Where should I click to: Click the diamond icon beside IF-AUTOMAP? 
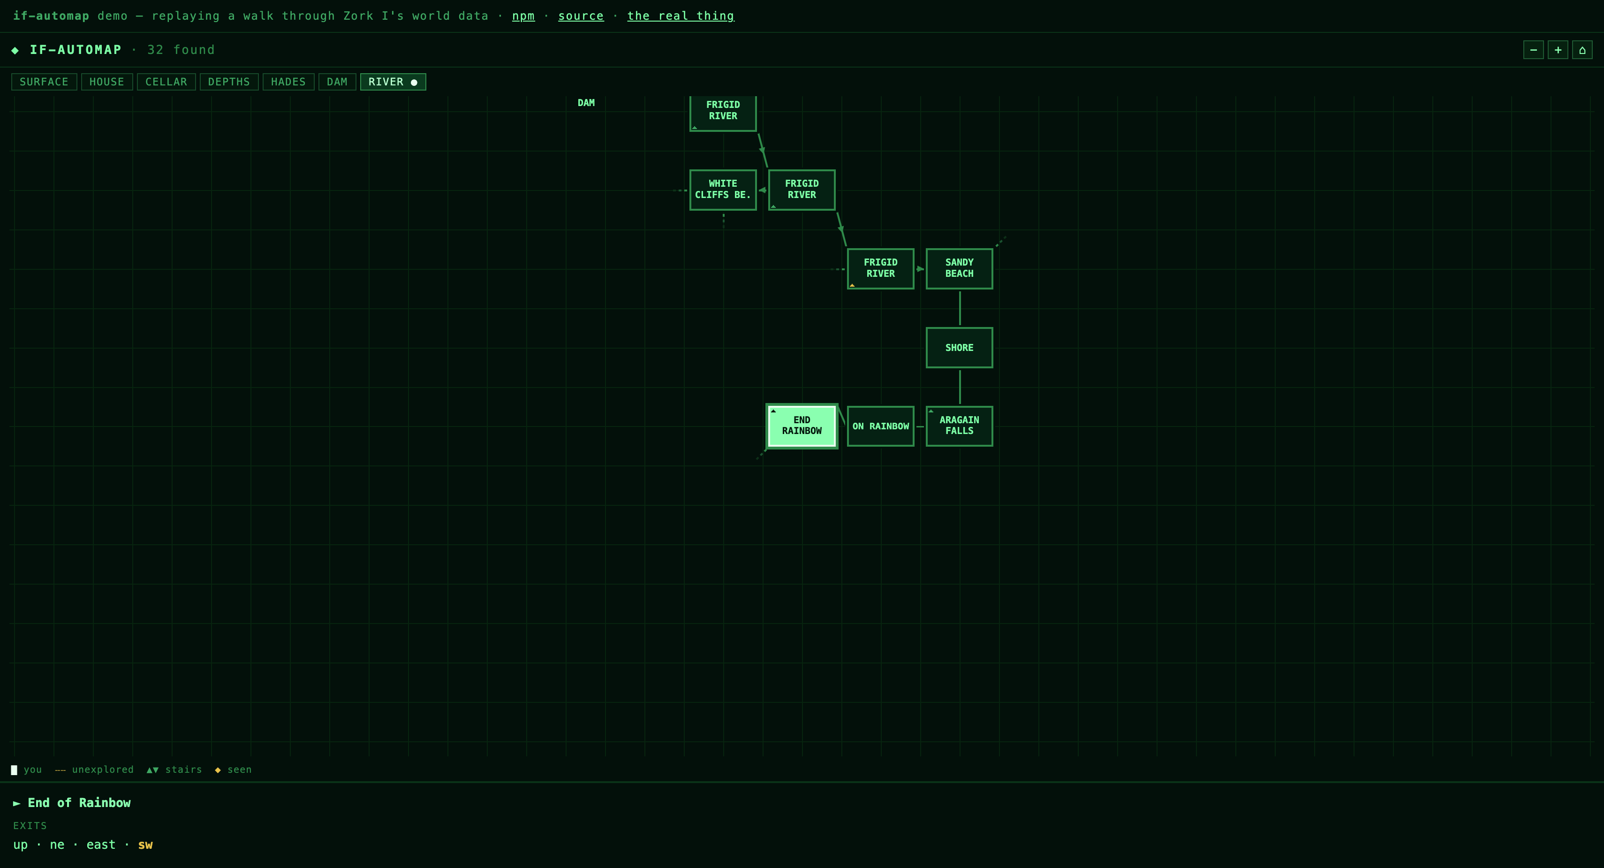tap(15, 51)
